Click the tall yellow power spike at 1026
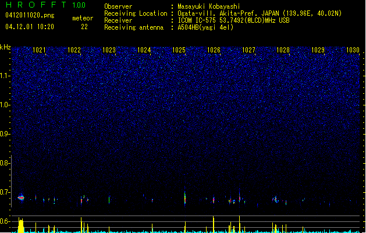Viewport: 366px width, 233px height. [214, 224]
